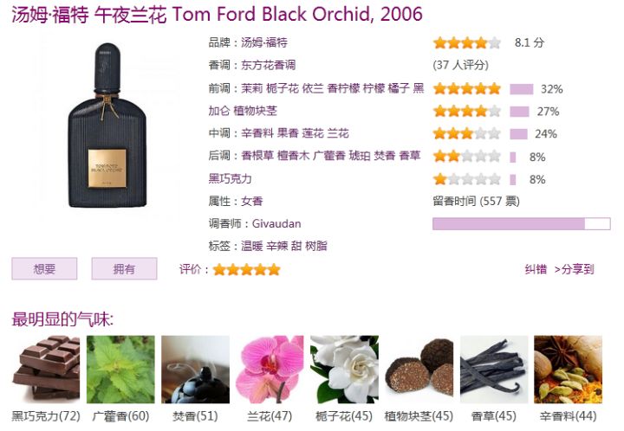Screen dimensions: 624x431
Task: Click the 温暖 tag link
Action: (x=252, y=246)
